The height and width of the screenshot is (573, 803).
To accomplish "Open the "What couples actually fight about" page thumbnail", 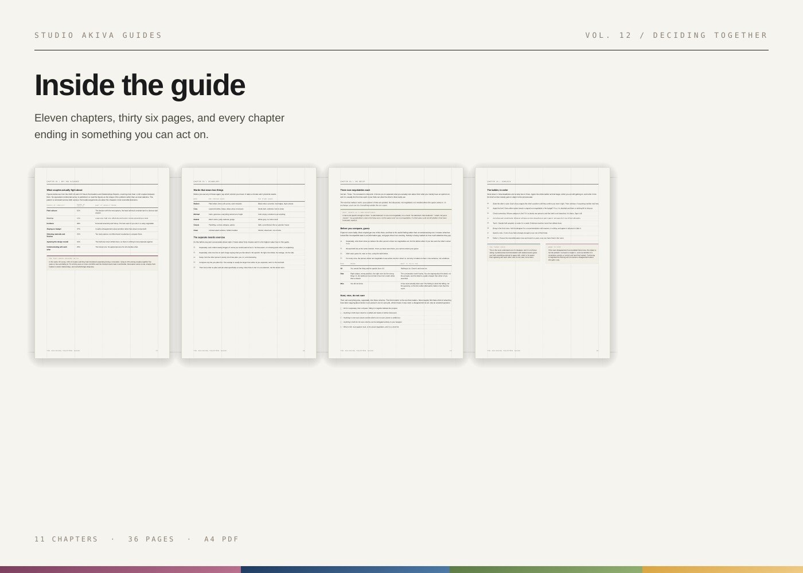I will 102,263.
